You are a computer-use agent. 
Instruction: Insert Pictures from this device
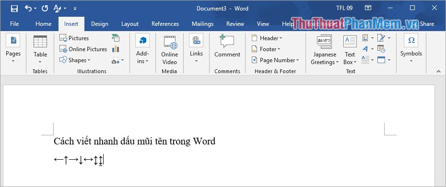click(74, 38)
